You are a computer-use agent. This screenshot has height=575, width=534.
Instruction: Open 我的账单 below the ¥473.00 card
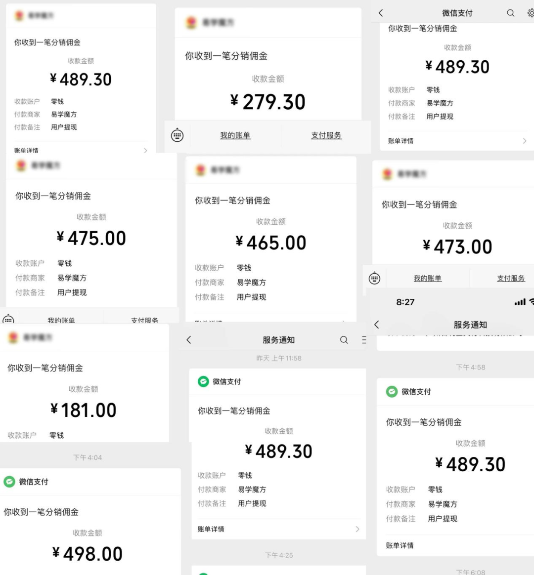pyautogui.click(x=428, y=279)
